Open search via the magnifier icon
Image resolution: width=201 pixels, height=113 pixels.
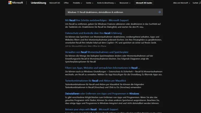(x=200, y=3)
